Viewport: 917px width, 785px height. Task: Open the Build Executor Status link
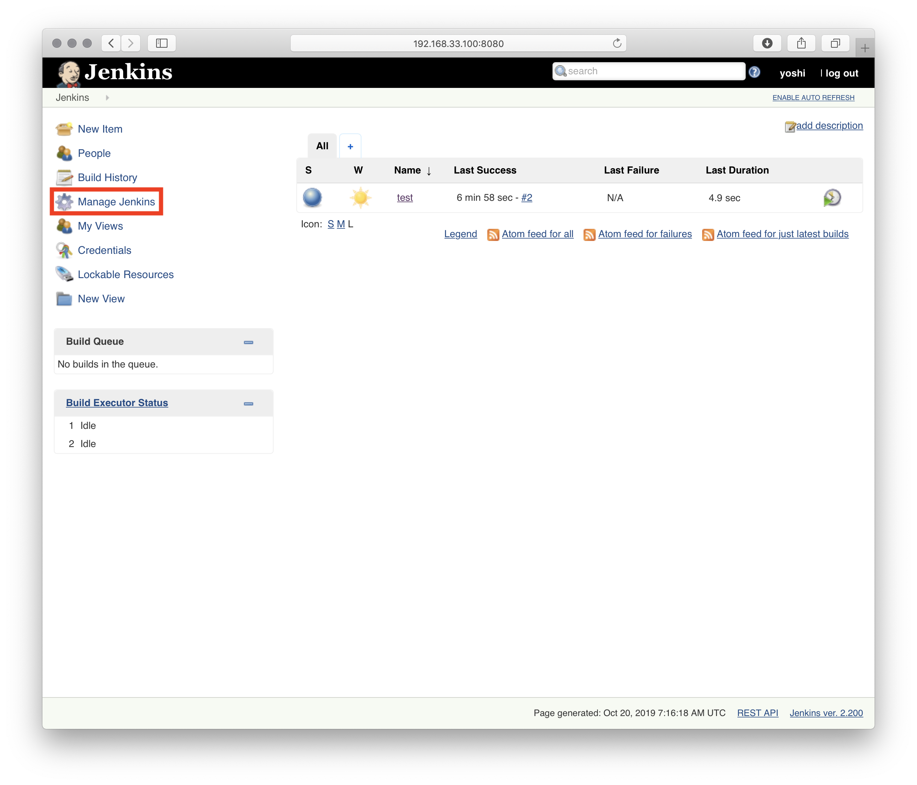117,403
